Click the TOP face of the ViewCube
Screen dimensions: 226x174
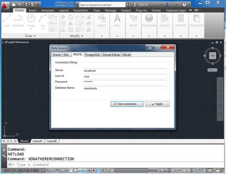point(212,56)
